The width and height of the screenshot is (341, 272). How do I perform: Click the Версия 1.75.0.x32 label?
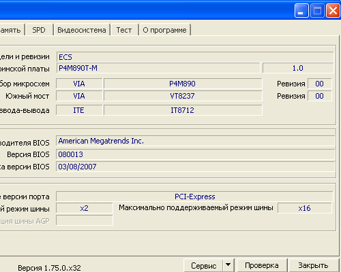coord(49,268)
